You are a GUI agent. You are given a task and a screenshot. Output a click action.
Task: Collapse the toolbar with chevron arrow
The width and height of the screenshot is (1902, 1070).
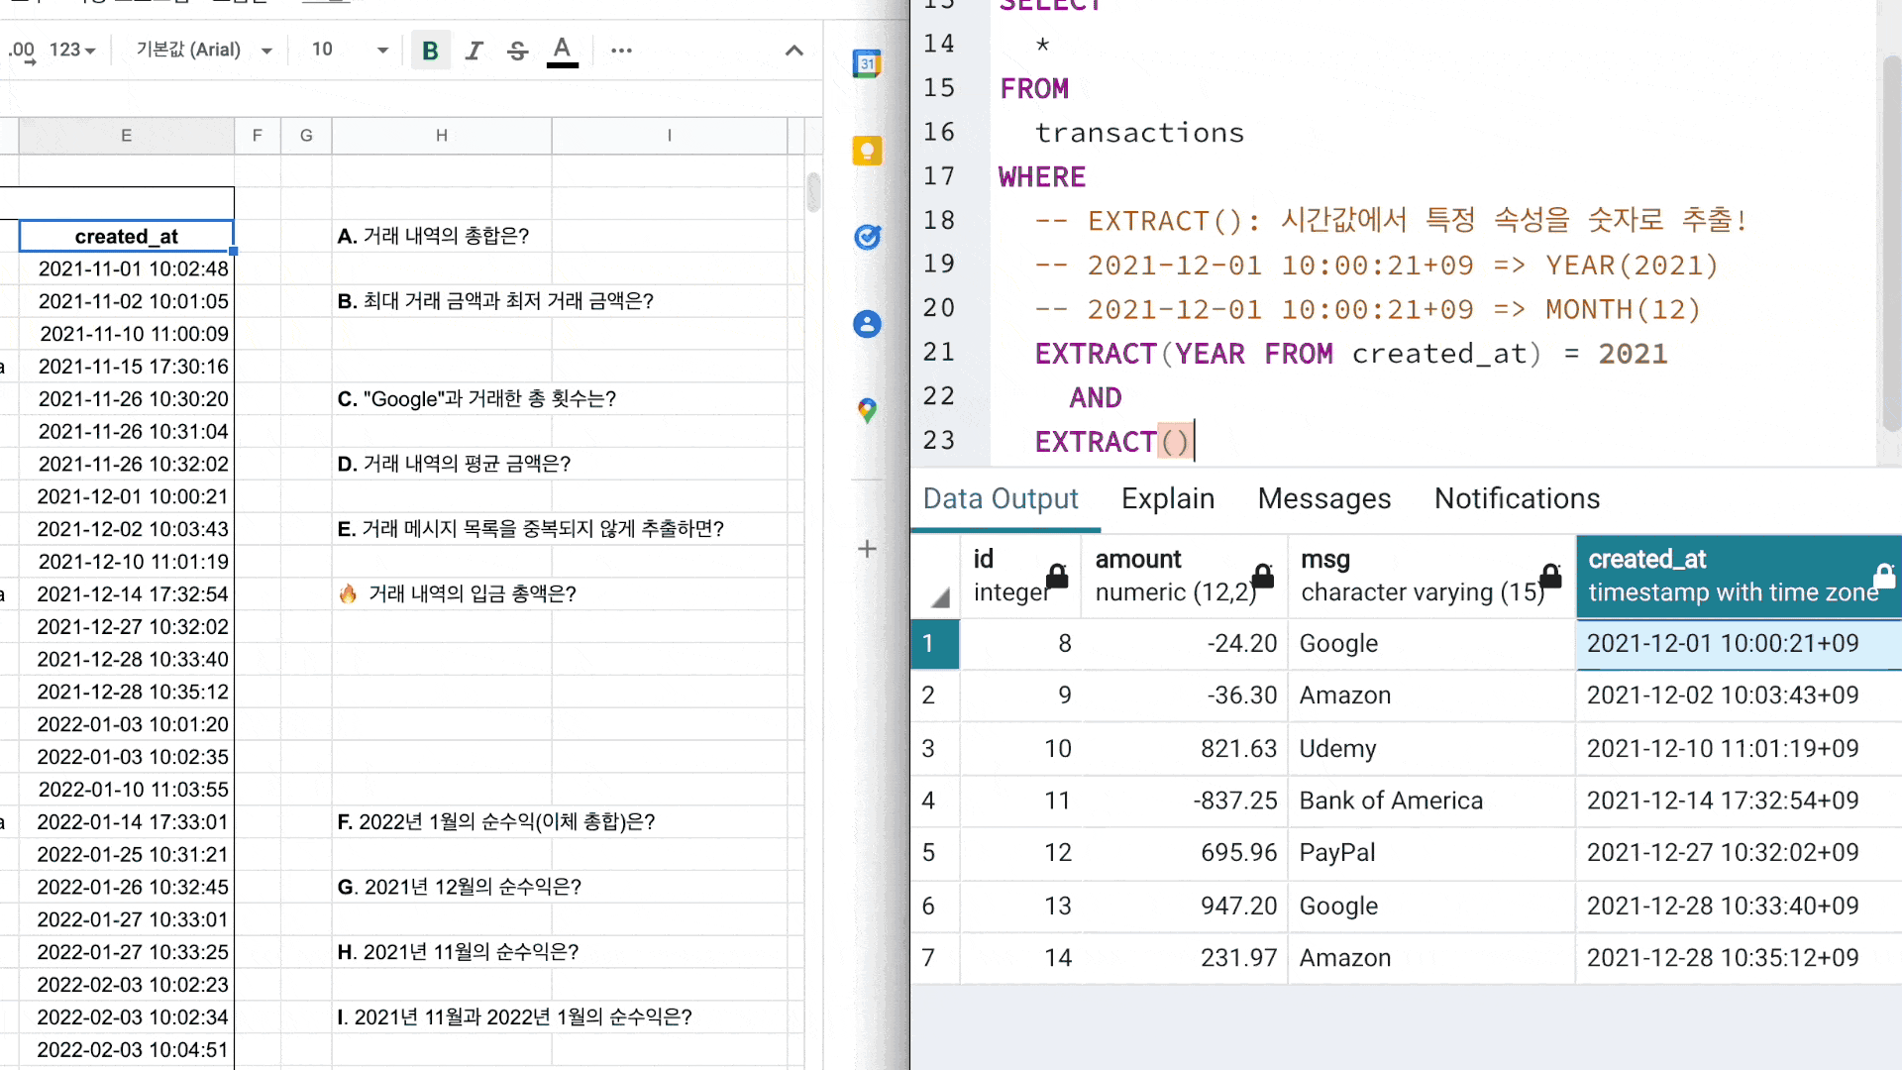coord(793,51)
